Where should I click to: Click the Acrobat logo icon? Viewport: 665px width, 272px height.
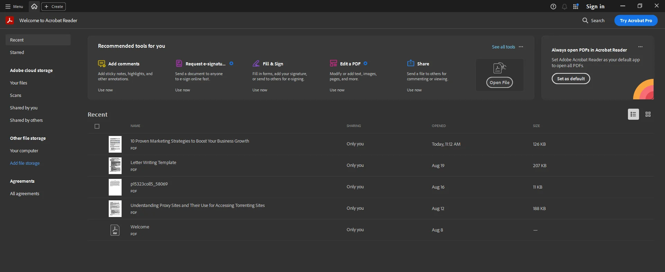coord(10,20)
